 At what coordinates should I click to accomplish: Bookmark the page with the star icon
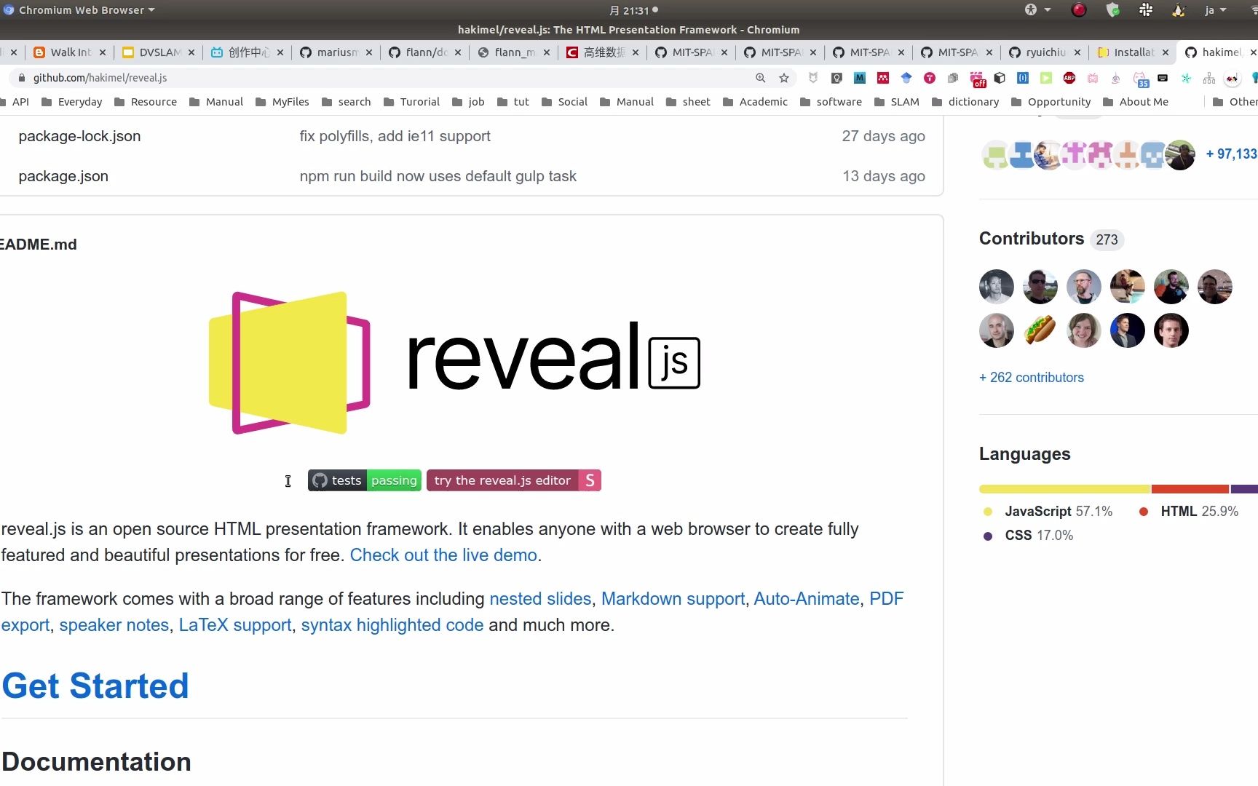tap(783, 78)
